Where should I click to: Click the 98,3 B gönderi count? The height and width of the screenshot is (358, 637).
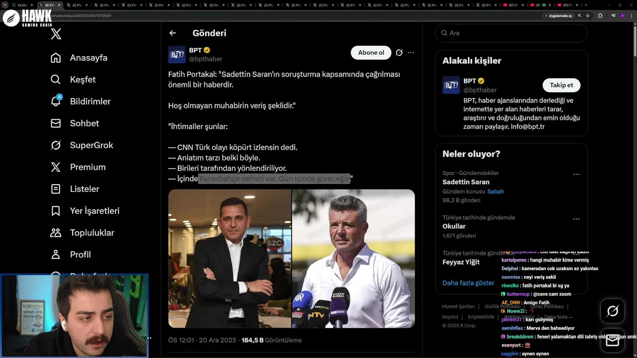461,200
